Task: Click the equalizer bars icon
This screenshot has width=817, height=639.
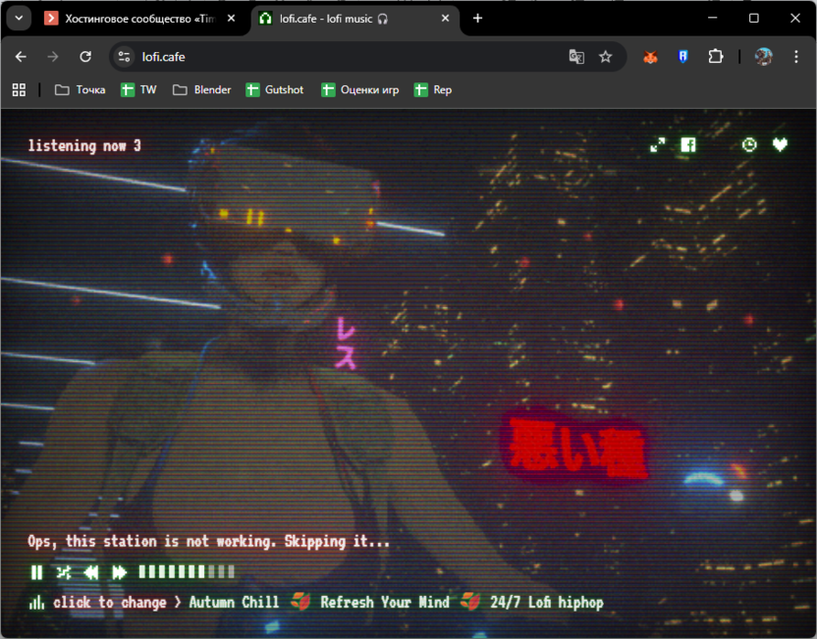Action: [x=36, y=603]
